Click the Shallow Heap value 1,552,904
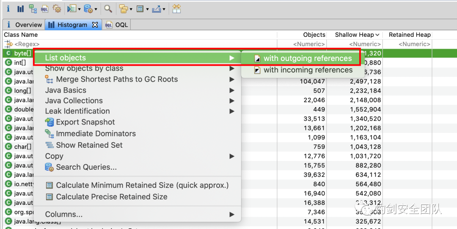The image size is (457, 229). pyautogui.click(x=366, y=109)
